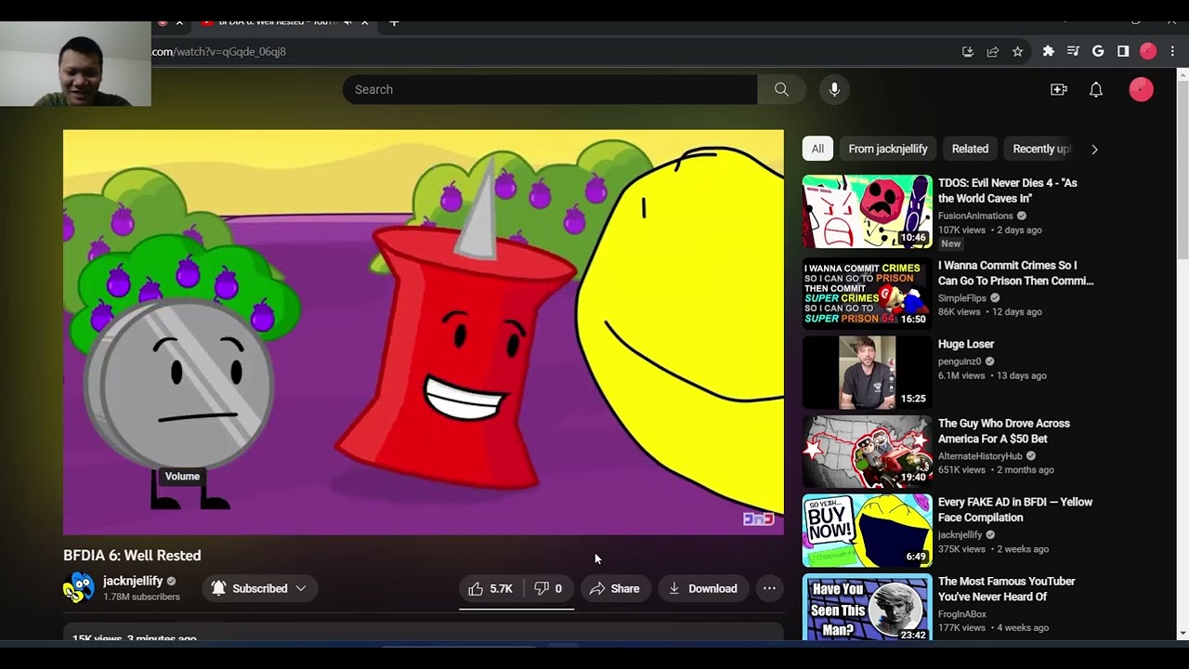This screenshot has height=669, width=1189.
Task: Open the Create video menu
Action: tap(1059, 89)
